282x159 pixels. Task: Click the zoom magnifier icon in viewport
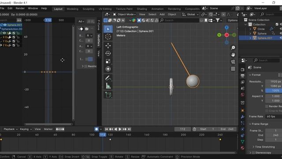[233, 48]
